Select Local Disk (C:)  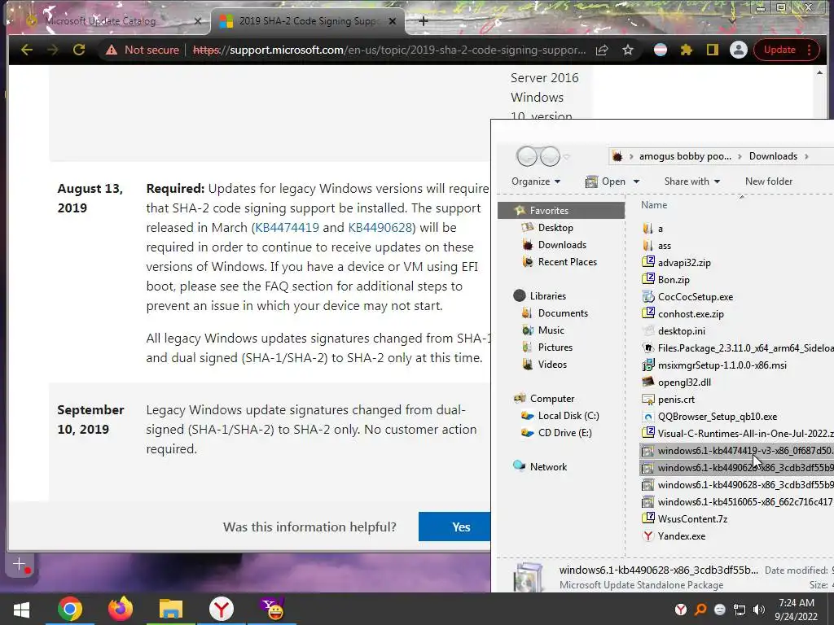pyautogui.click(x=568, y=416)
